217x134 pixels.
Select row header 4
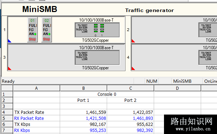[7, 112]
